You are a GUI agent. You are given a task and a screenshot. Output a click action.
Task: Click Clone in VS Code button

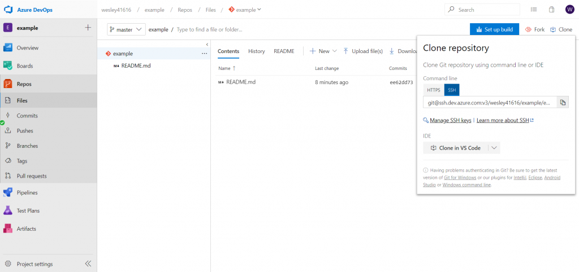click(x=456, y=148)
